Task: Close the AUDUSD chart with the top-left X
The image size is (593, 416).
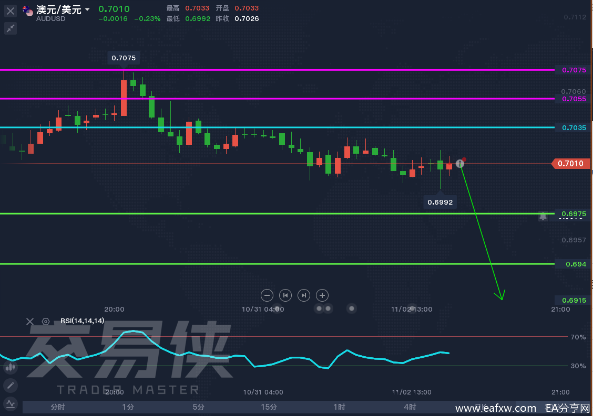Action: 10,11
